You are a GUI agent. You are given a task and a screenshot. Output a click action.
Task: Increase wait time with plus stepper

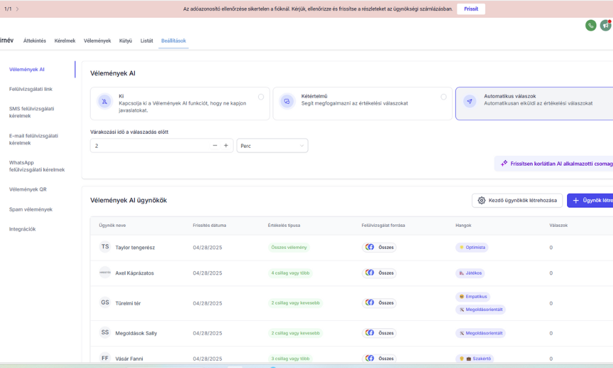point(226,145)
